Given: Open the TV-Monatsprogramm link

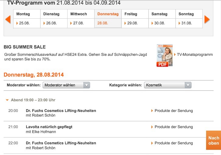Looking at the screenshot, I should click(x=195, y=55).
